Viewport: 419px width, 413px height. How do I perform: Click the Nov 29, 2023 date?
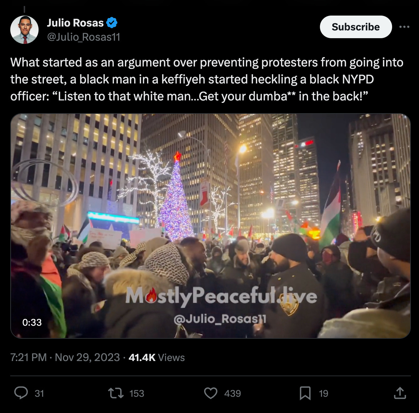tap(87, 357)
